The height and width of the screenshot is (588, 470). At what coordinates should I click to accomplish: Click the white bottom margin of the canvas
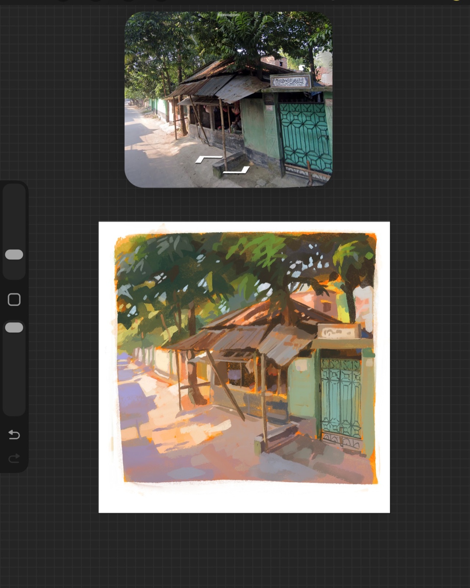coord(244,499)
